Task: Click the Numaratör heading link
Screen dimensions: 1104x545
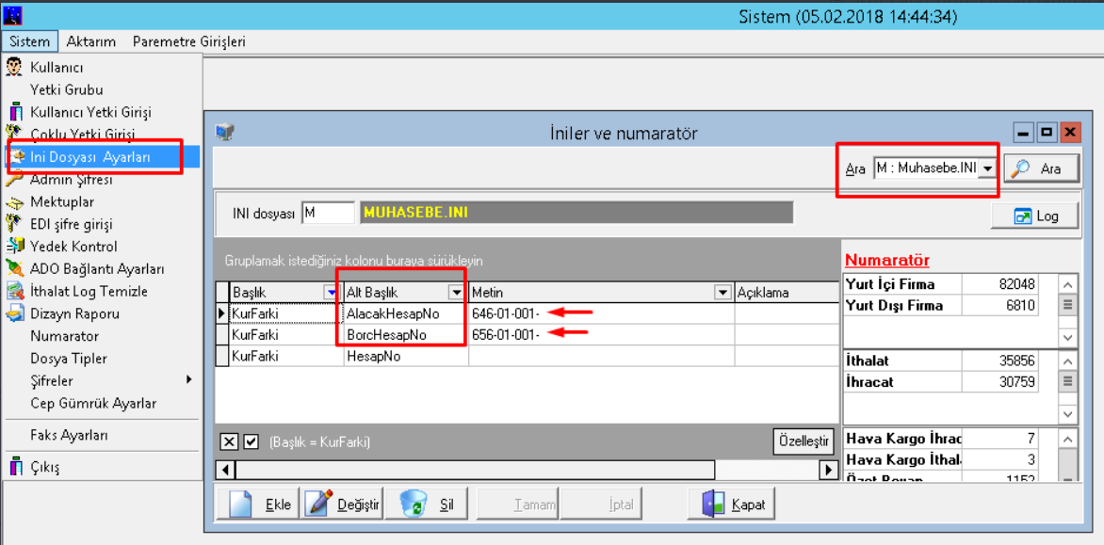Action: pyautogui.click(x=887, y=260)
